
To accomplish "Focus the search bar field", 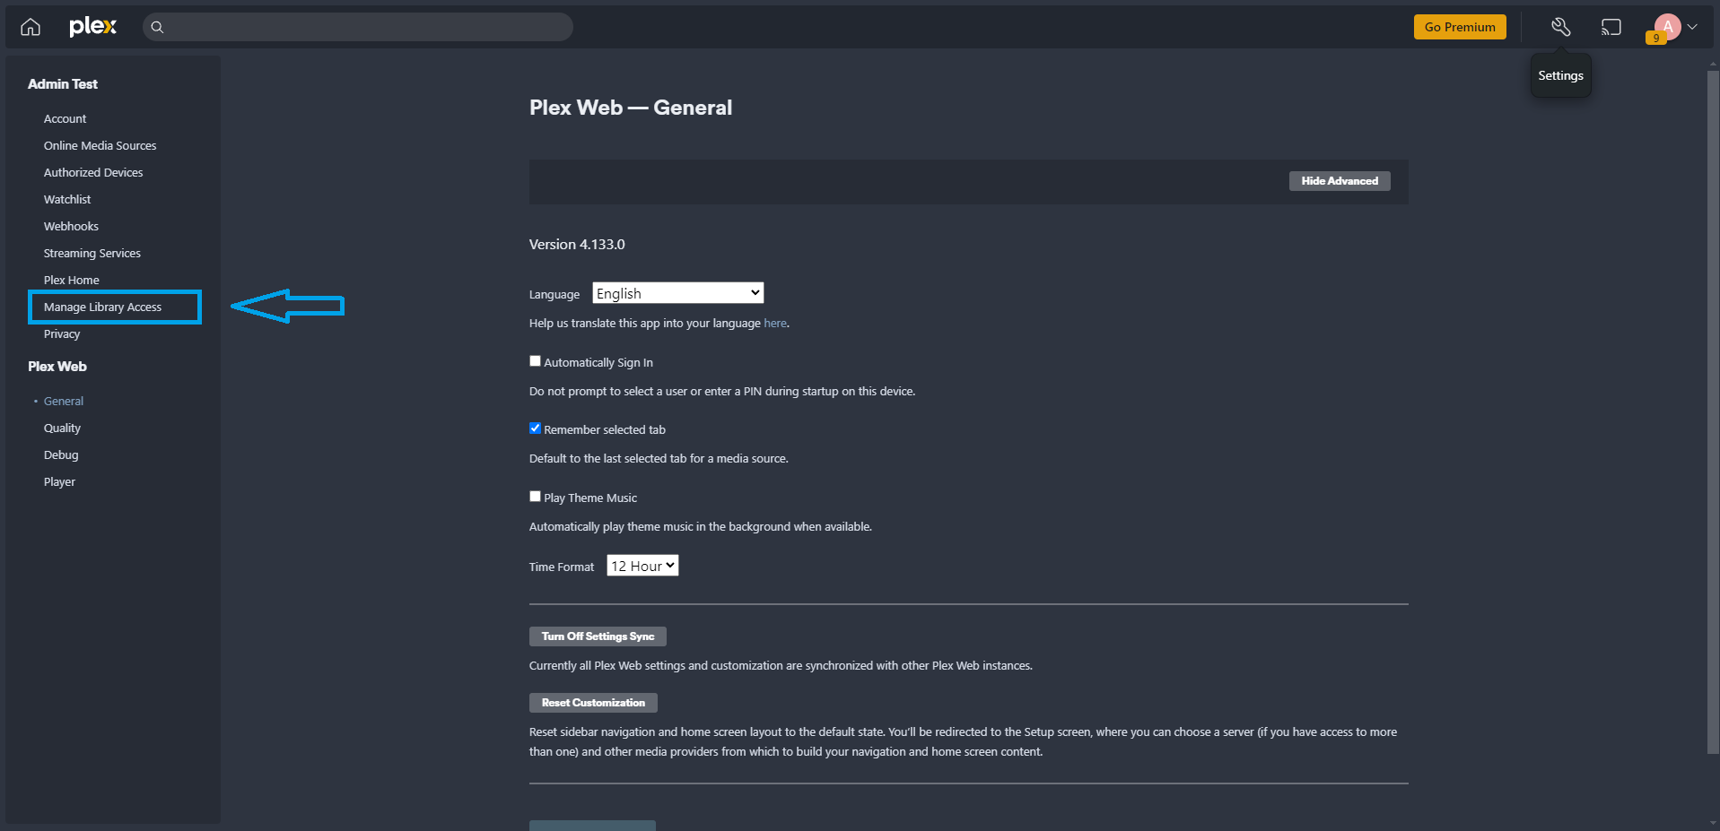I will pos(358,27).
